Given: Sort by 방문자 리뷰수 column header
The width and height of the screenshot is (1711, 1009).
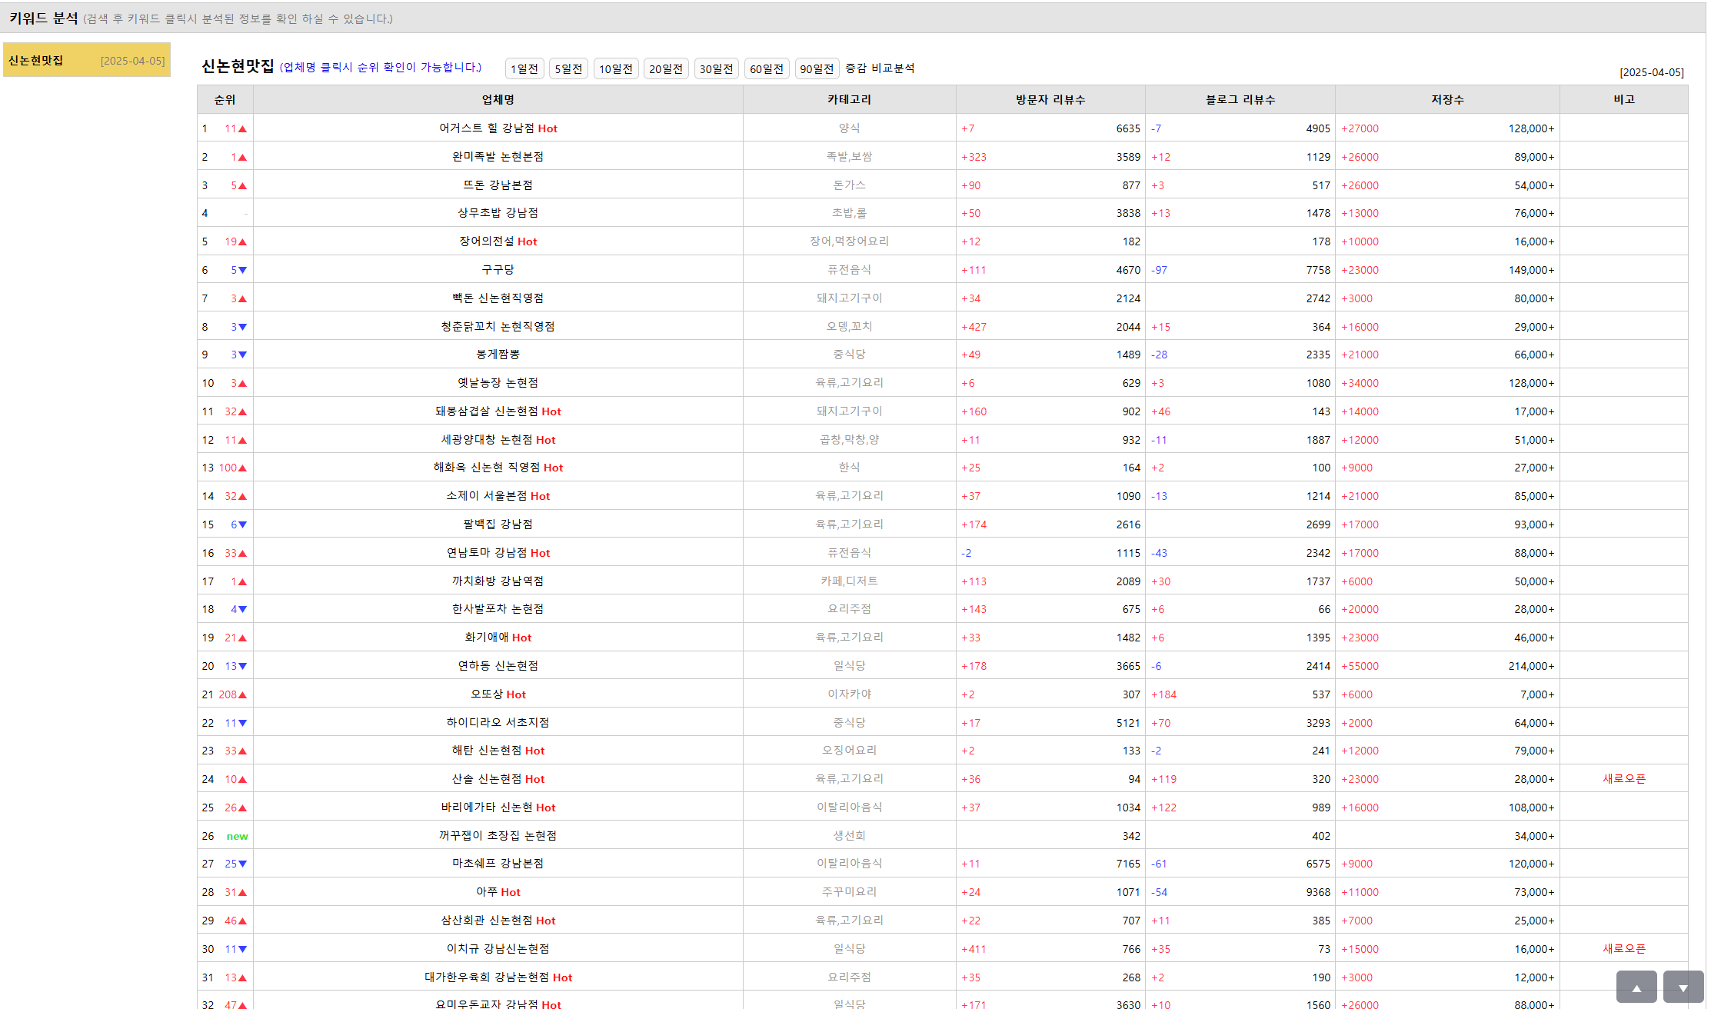Looking at the screenshot, I should (x=1050, y=100).
